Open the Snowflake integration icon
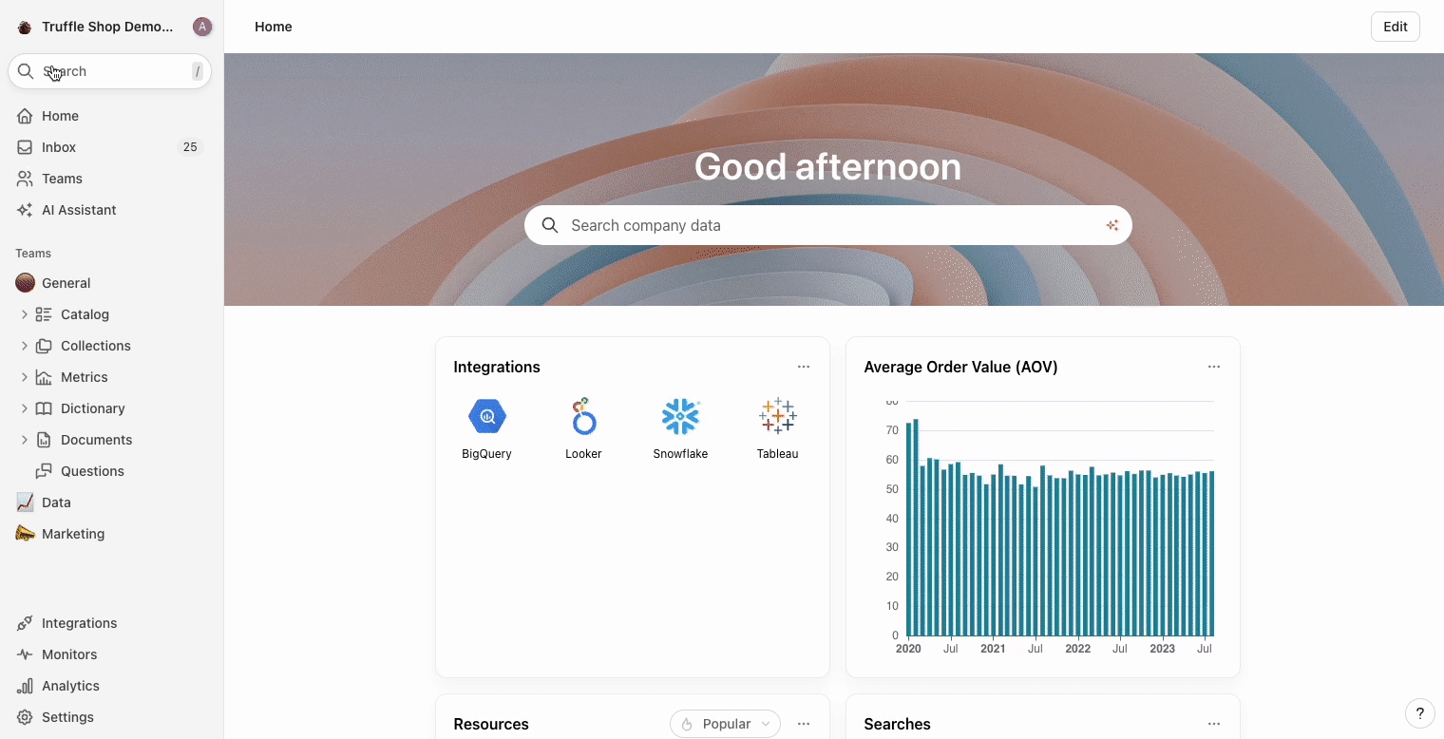The height and width of the screenshot is (739, 1444). pos(680,417)
